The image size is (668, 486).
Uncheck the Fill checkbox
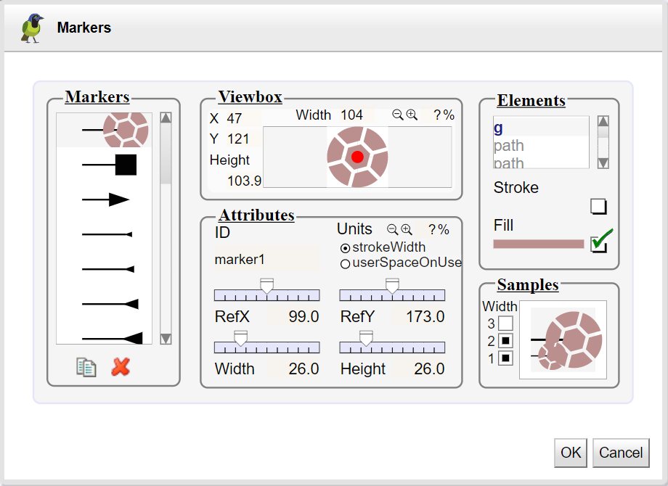598,244
